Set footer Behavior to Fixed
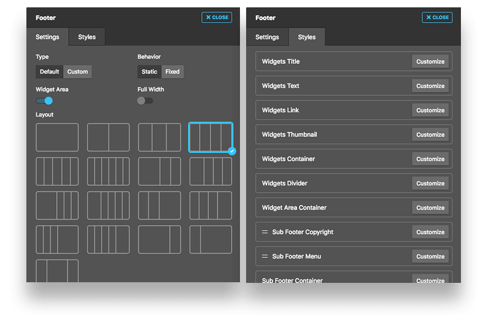The width and height of the screenshot is (491, 316). [x=172, y=72]
